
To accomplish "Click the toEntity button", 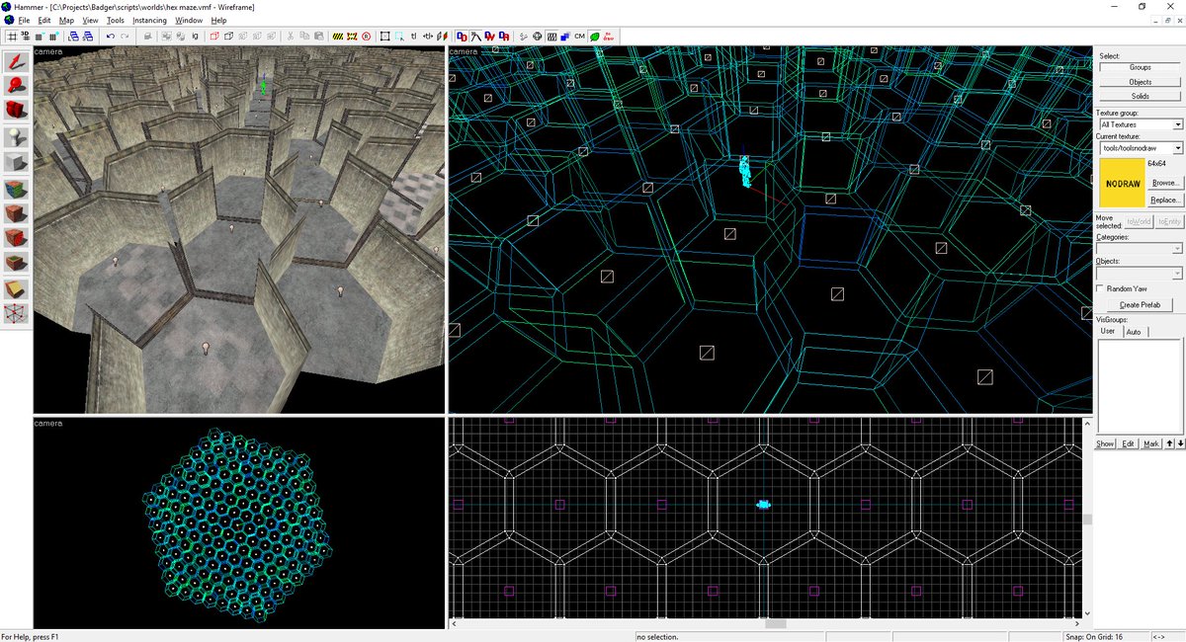I will tap(1169, 221).
